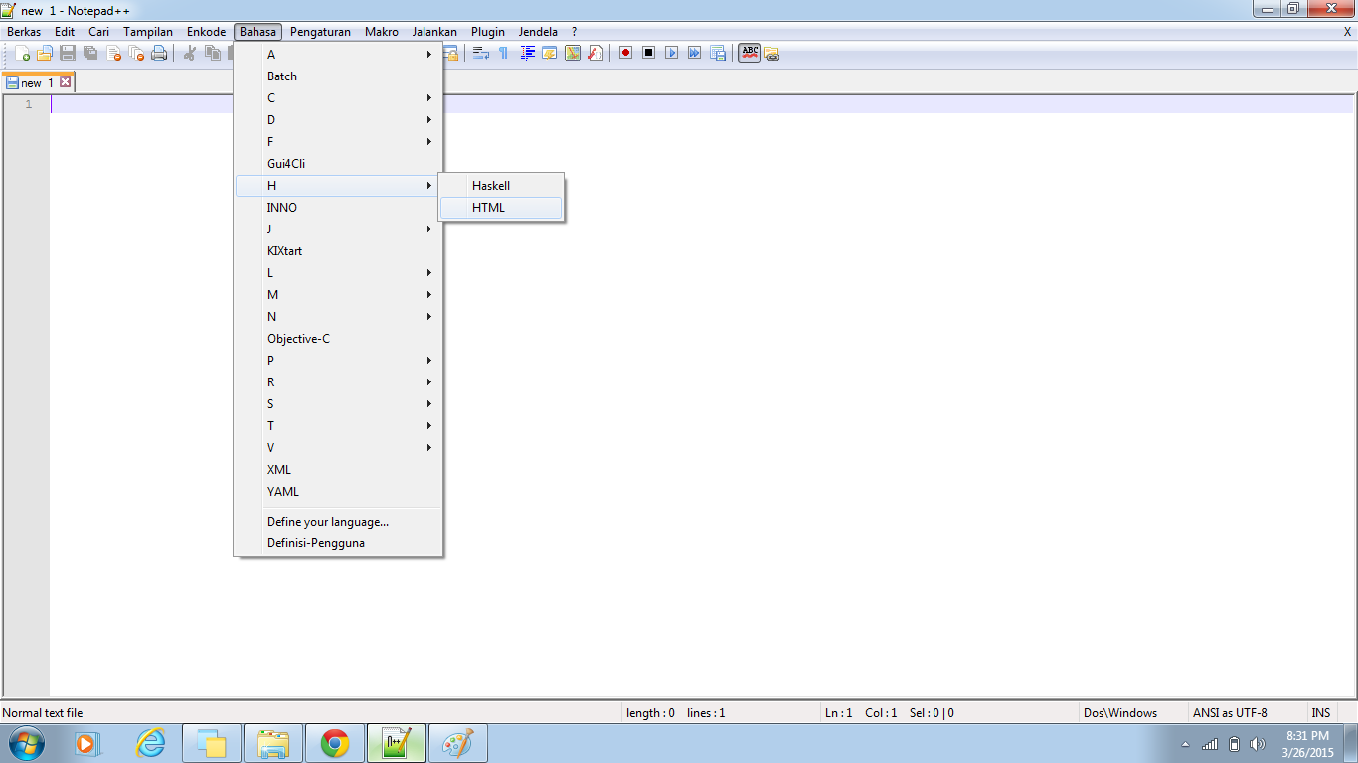Image resolution: width=1358 pixels, height=763 pixels.
Task: Click Save Recorded Macro toolbar icon
Action: (717, 53)
